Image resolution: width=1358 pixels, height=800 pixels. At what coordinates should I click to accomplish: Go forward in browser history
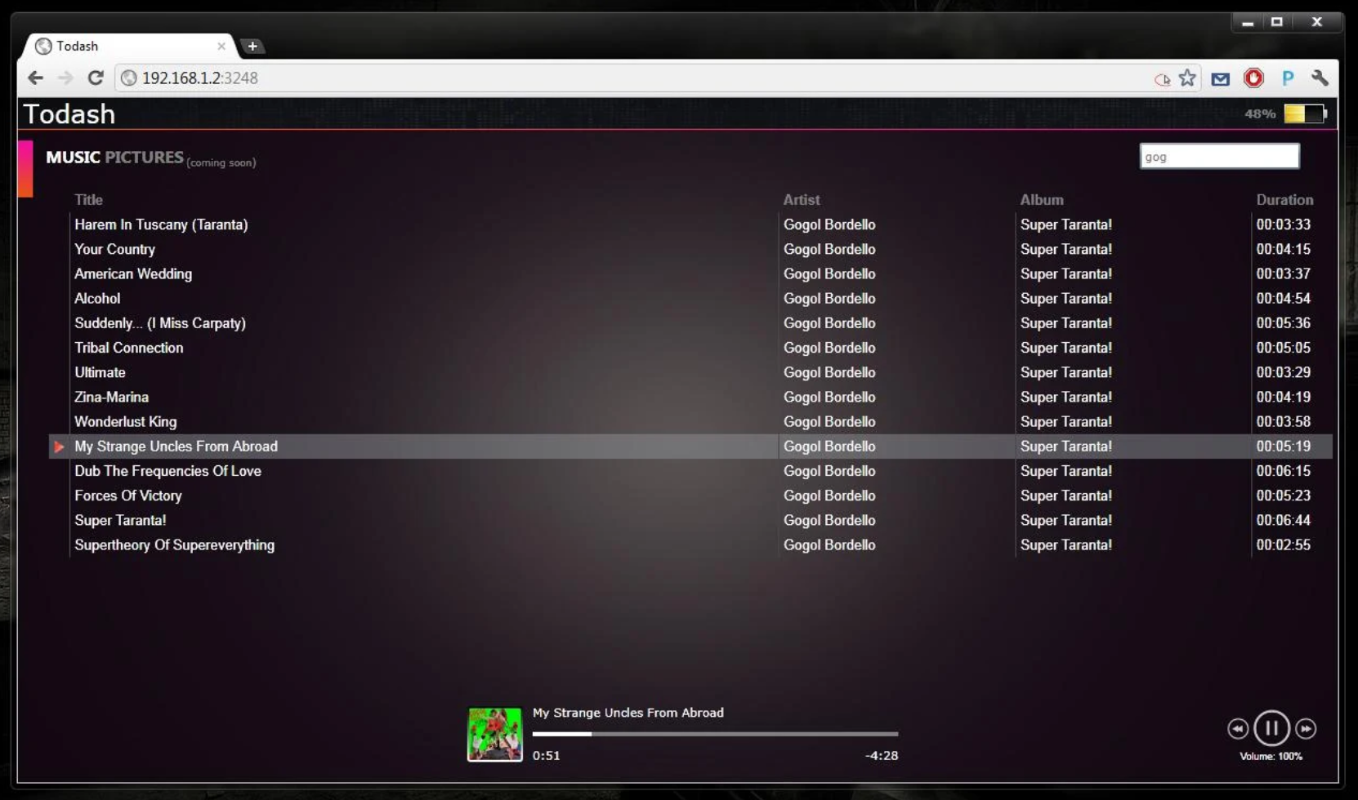pyautogui.click(x=65, y=78)
